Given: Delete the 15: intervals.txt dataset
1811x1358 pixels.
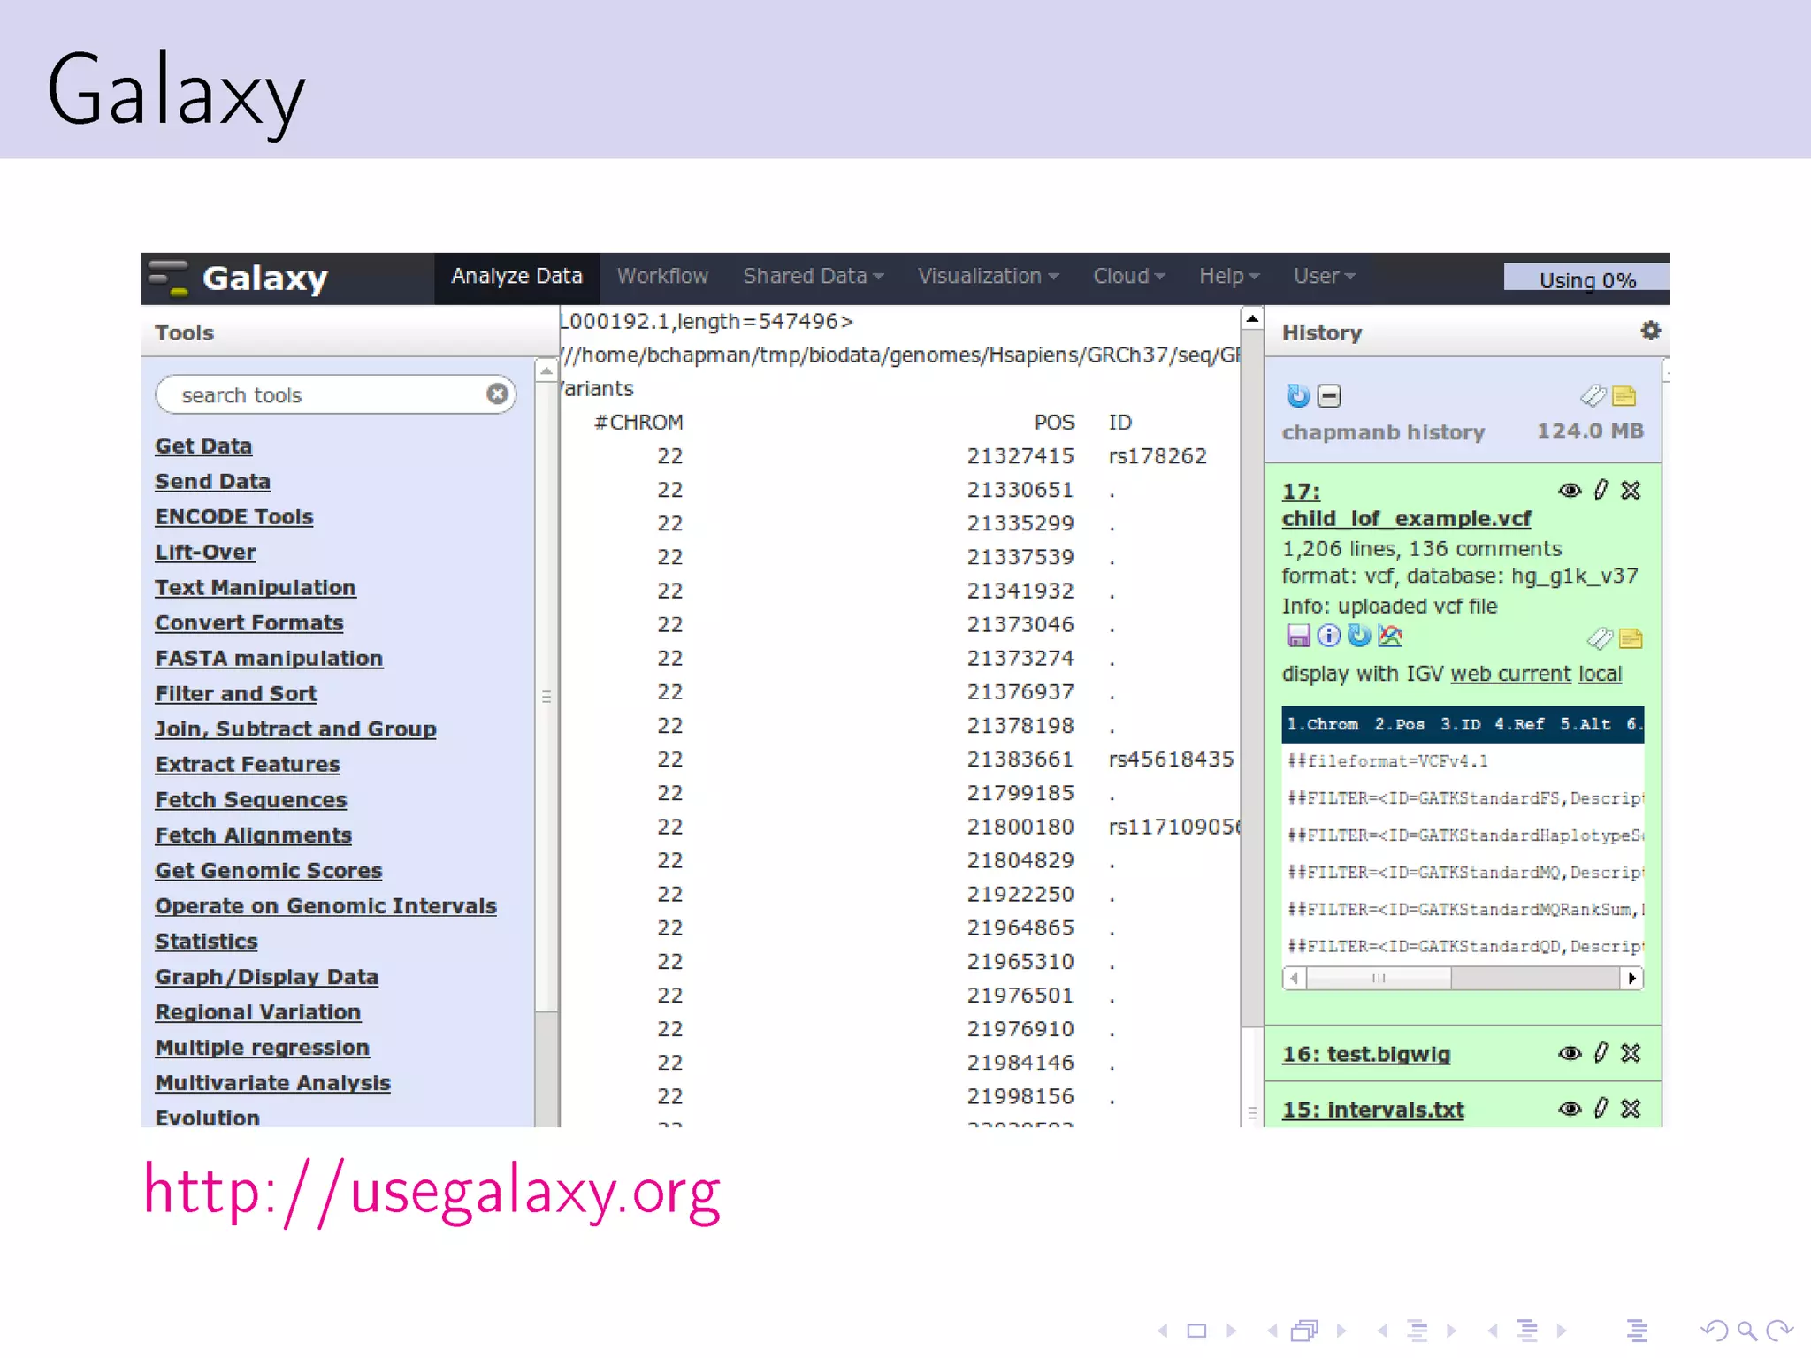Looking at the screenshot, I should coord(1631,1109).
